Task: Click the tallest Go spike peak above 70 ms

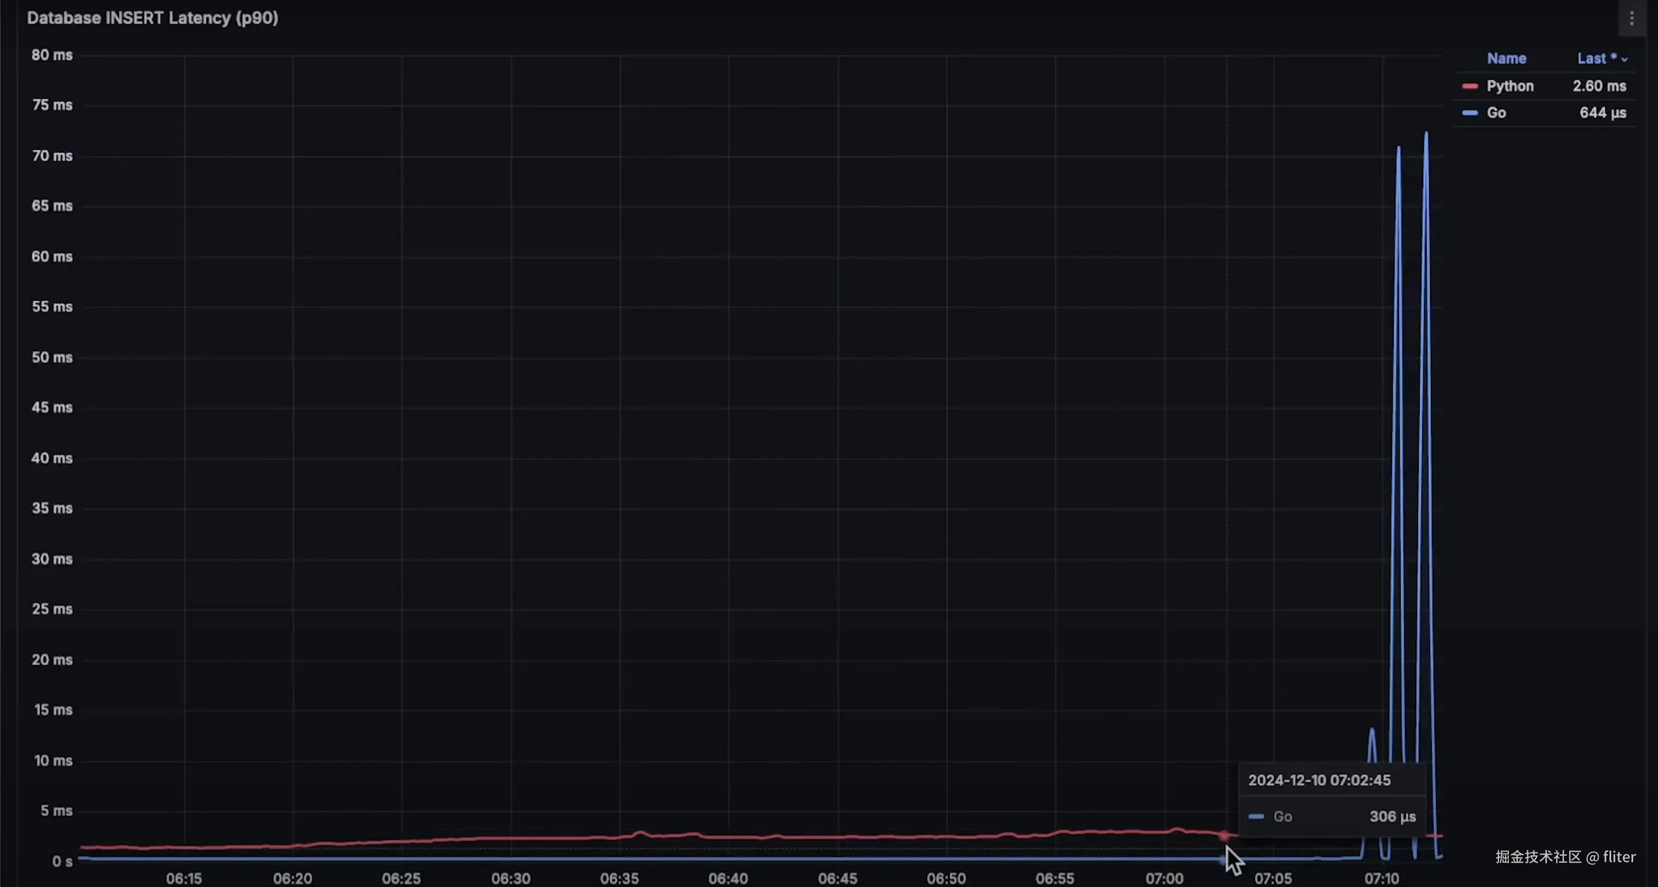Action: (1426, 134)
